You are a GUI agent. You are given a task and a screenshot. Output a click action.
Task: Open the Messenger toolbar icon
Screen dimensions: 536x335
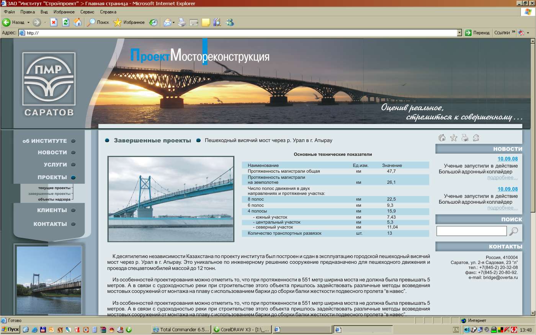coord(230,22)
